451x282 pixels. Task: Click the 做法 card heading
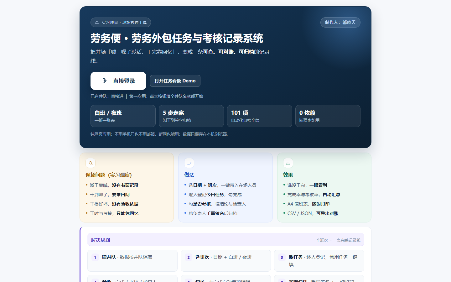[x=189, y=175]
